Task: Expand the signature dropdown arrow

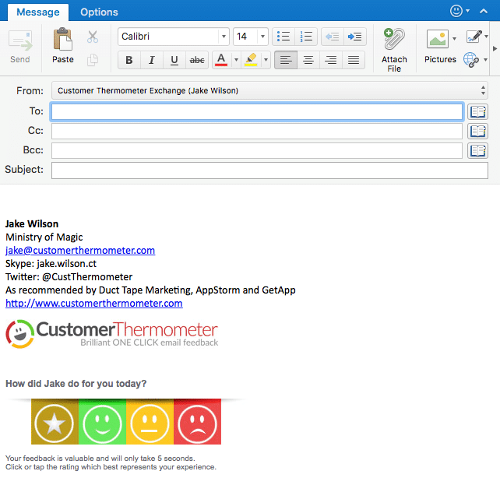Action: click(486, 37)
